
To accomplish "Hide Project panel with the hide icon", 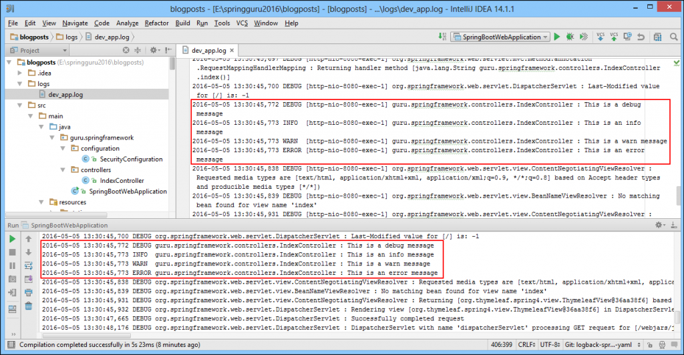I will point(168,50).
